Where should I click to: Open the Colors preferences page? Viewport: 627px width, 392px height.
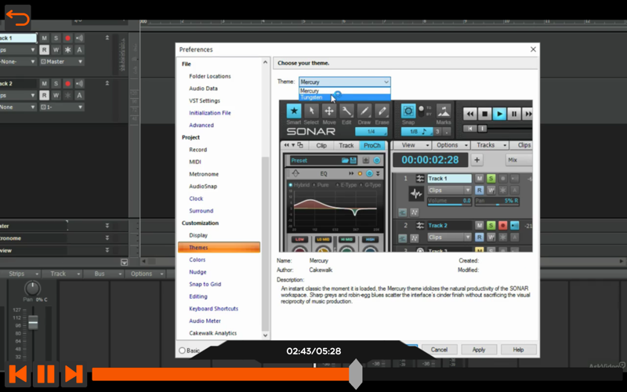pyautogui.click(x=198, y=260)
